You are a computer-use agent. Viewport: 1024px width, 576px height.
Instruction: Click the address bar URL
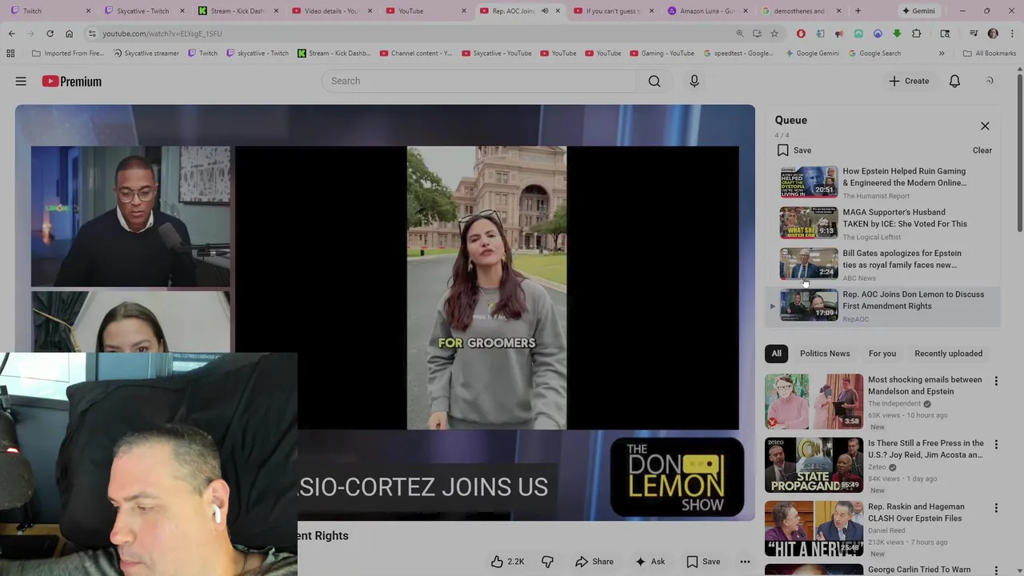(162, 34)
